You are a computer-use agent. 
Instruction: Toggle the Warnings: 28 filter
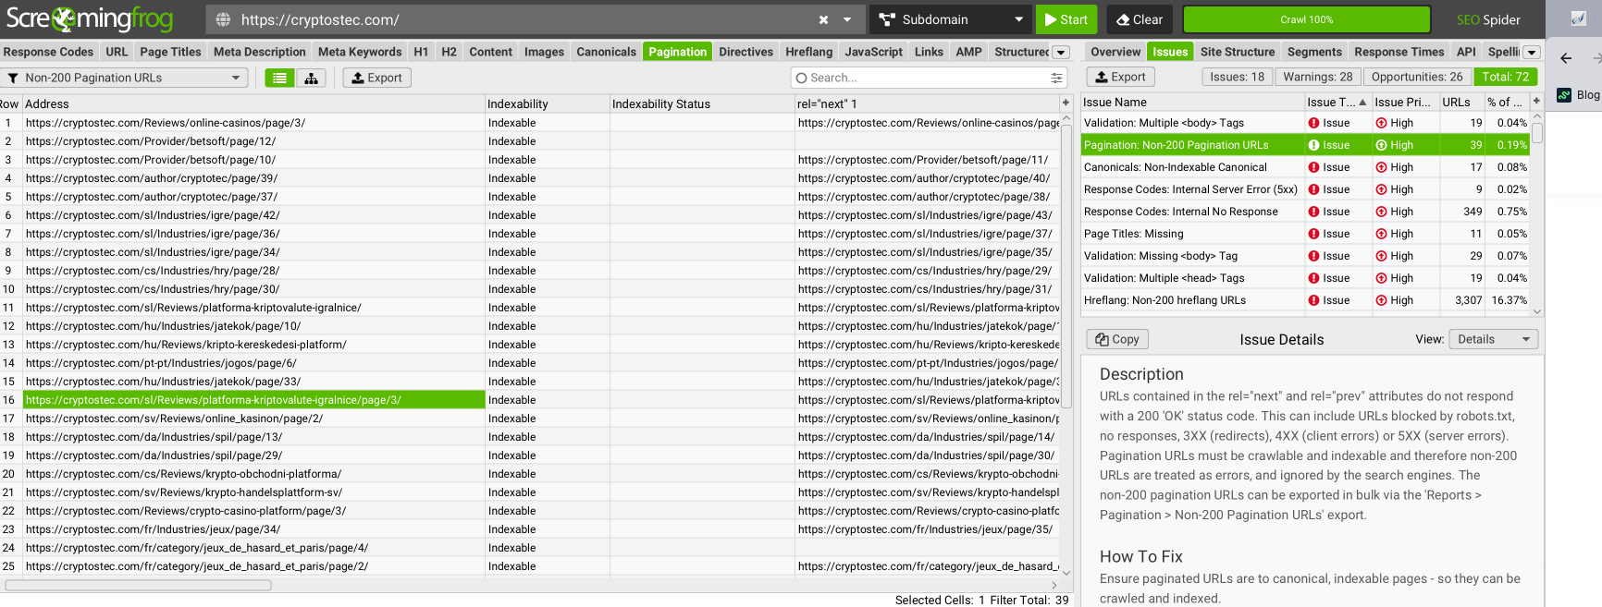1317,77
